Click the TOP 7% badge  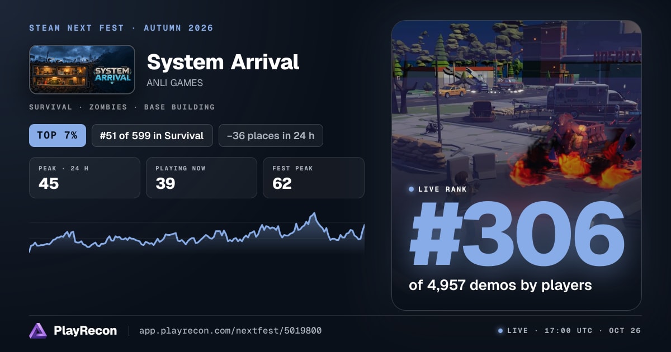point(58,135)
